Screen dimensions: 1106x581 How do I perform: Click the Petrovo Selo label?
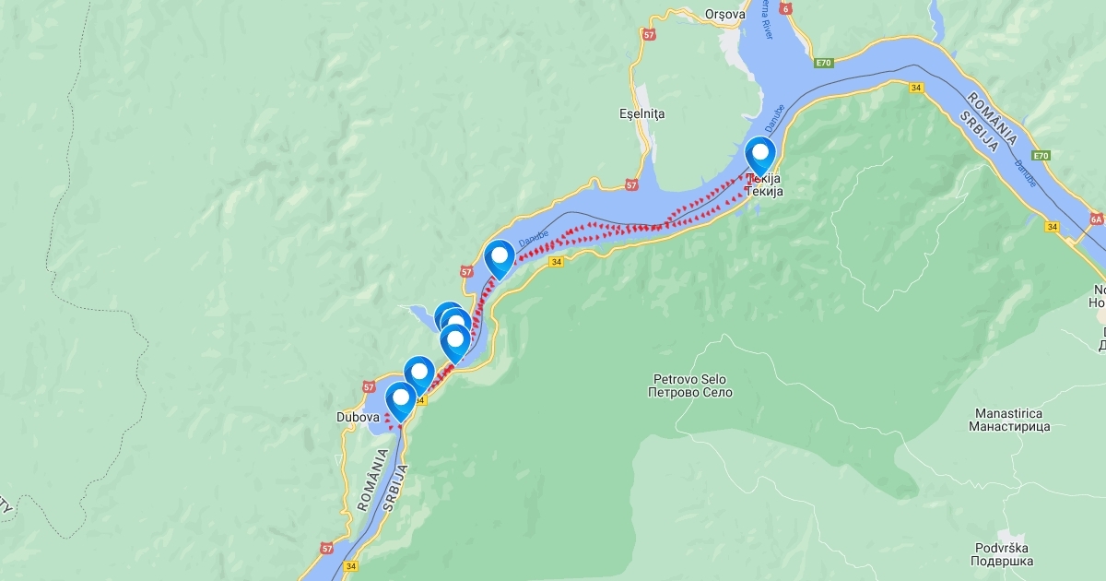pyautogui.click(x=691, y=385)
